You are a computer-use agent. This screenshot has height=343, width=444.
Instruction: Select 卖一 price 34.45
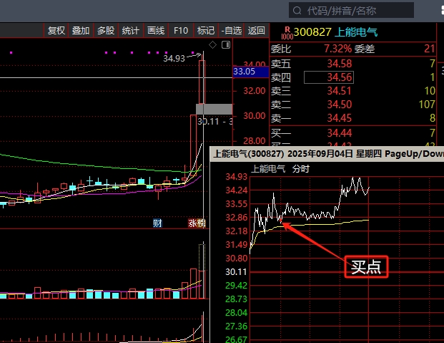(x=339, y=118)
